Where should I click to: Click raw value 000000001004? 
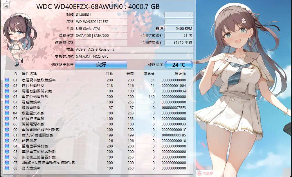pos(174,85)
